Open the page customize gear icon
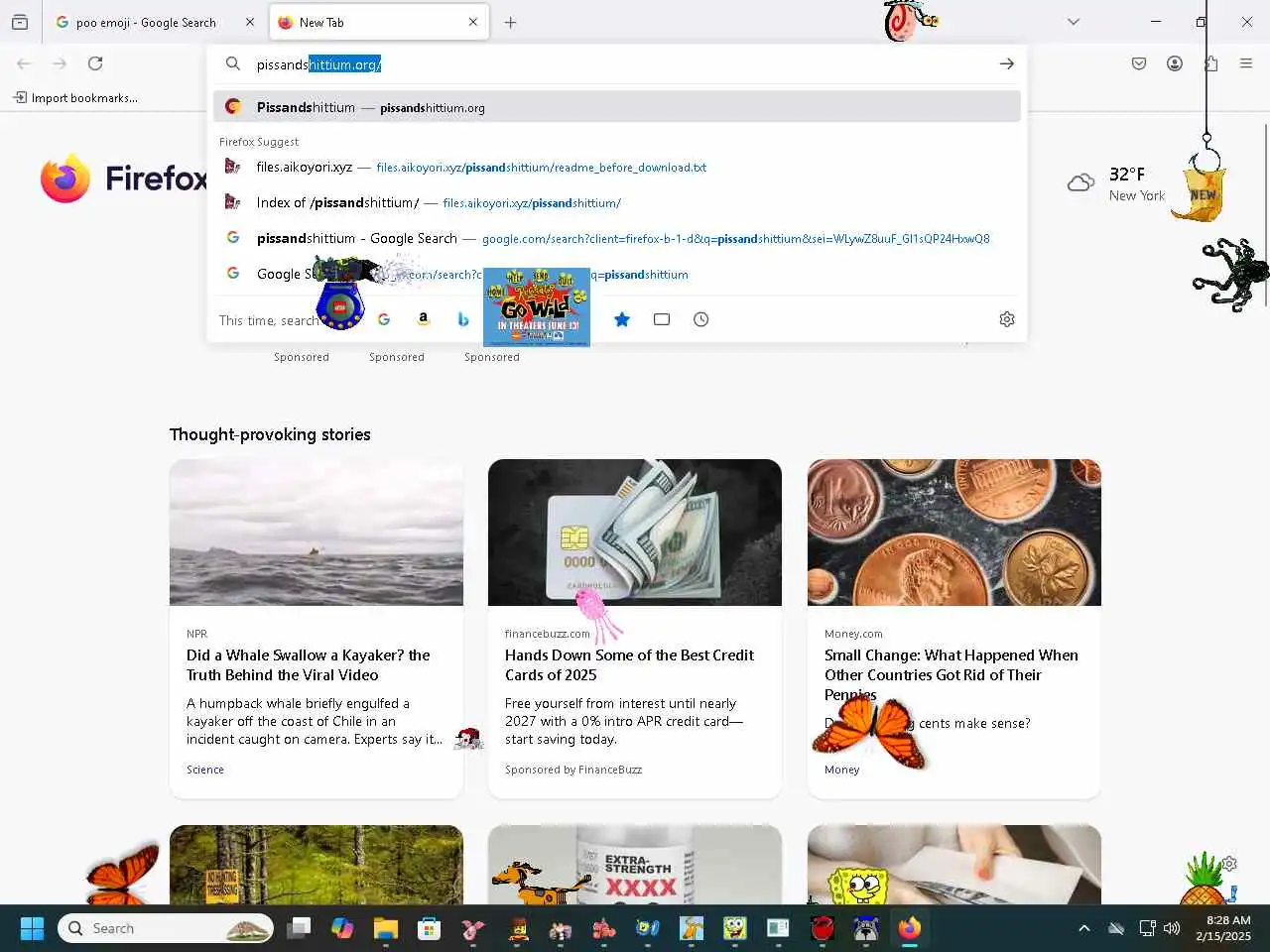This screenshot has height=952, width=1270. point(1229,864)
